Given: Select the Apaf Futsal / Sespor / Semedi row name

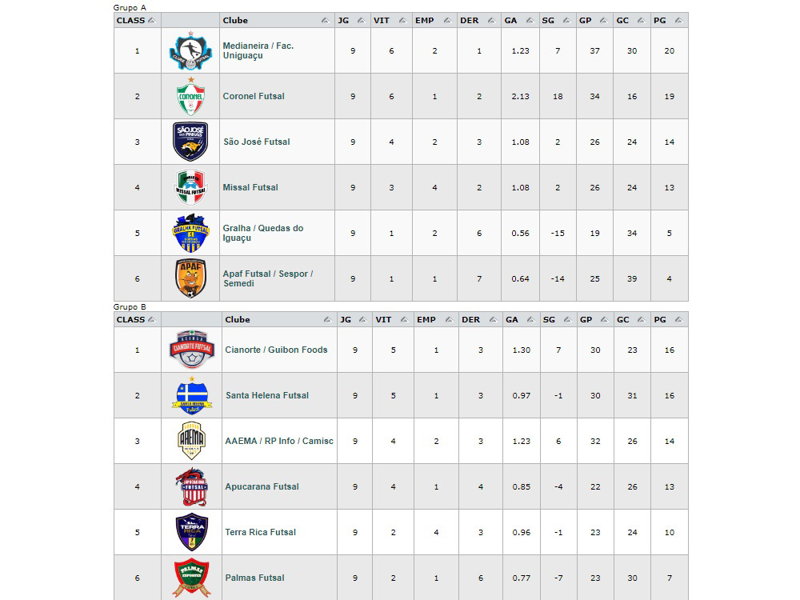Looking at the screenshot, I should tap(267, 278).
